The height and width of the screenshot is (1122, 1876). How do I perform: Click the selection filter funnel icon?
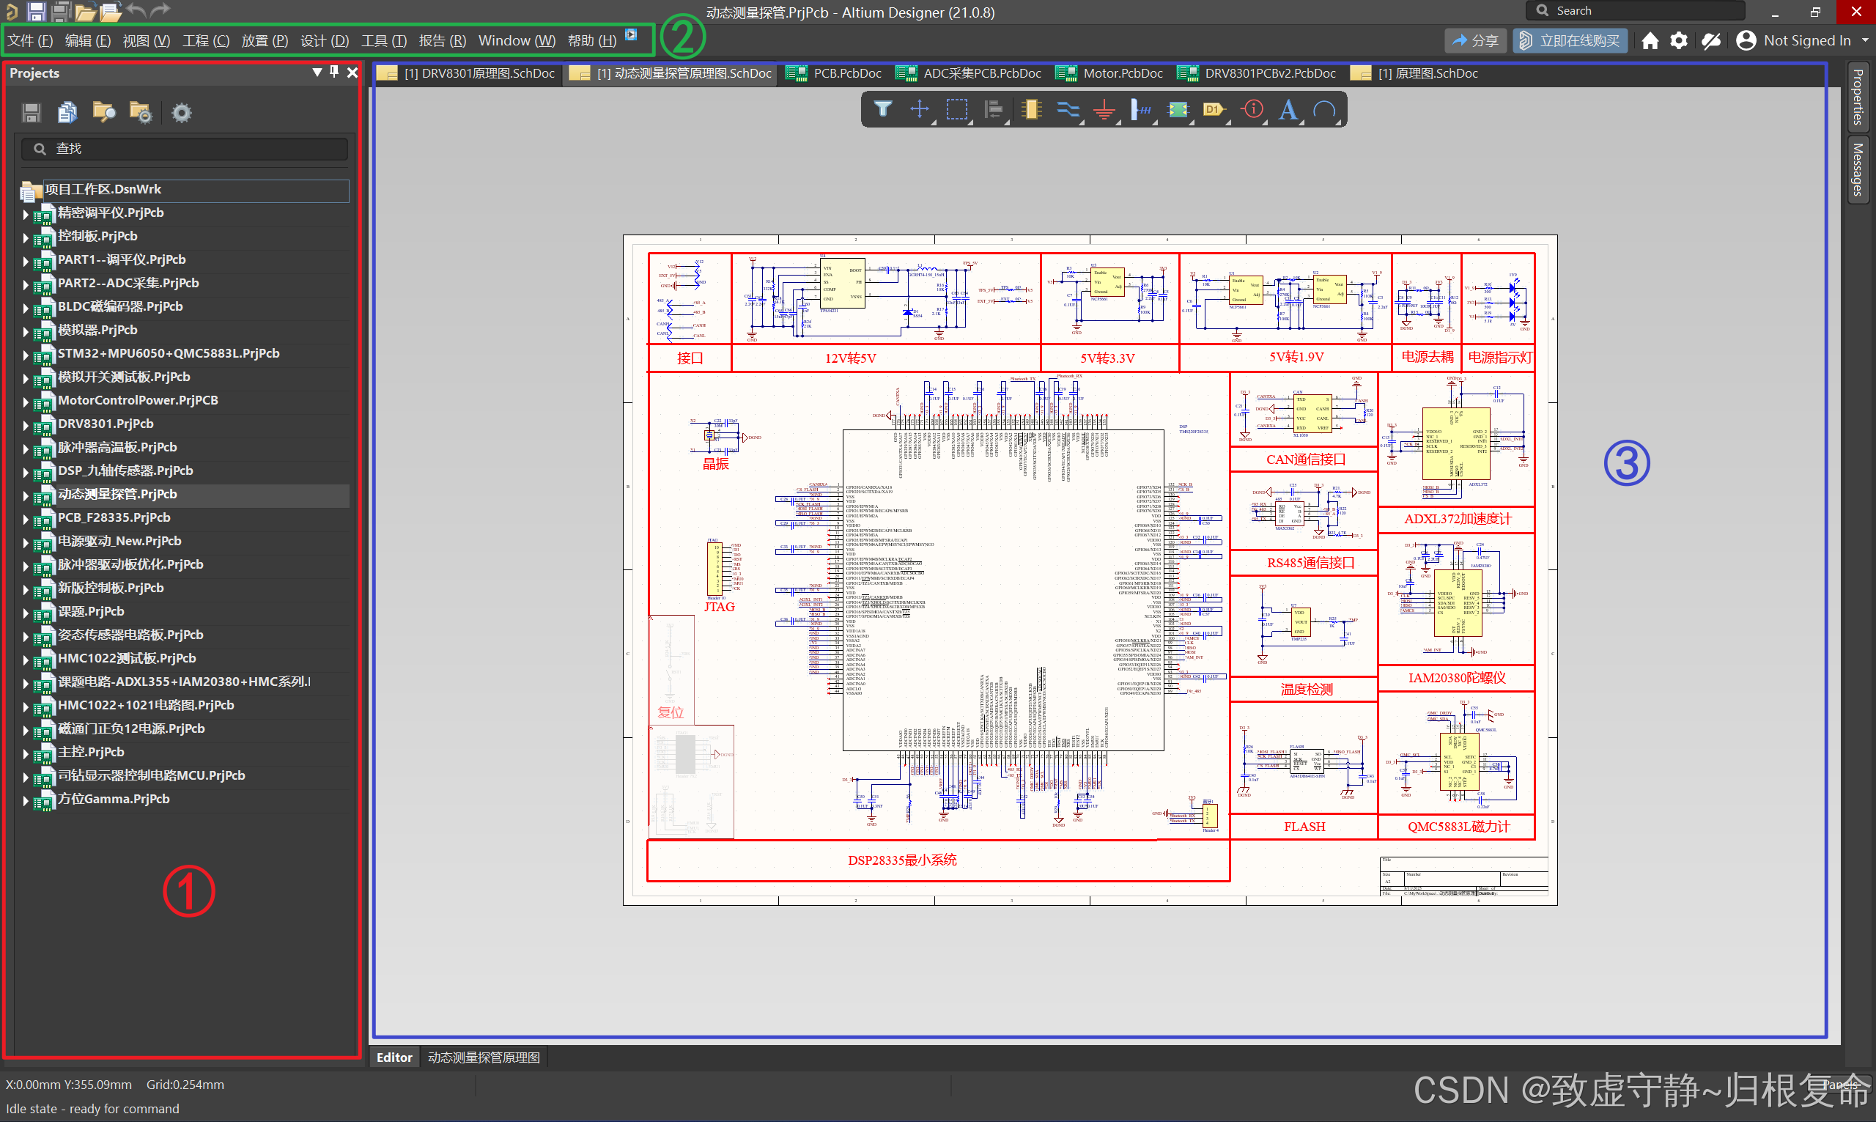882,110
